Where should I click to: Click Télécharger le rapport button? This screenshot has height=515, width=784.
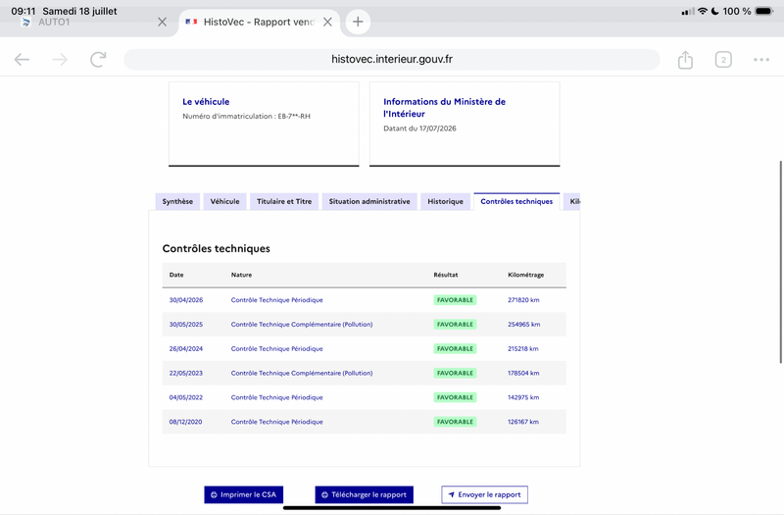tap(364, 494)
